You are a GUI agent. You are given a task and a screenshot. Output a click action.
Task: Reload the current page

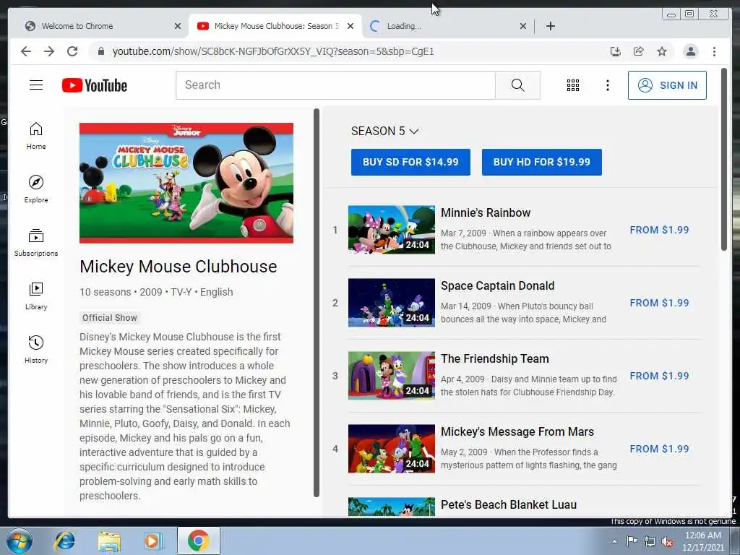(72, 51)
